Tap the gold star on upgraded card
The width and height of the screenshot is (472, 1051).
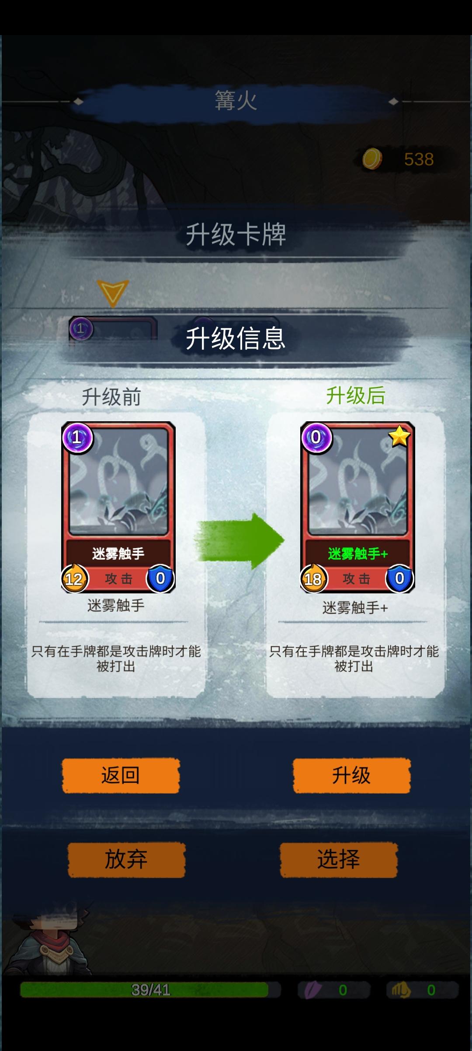[x=399, y=436]
